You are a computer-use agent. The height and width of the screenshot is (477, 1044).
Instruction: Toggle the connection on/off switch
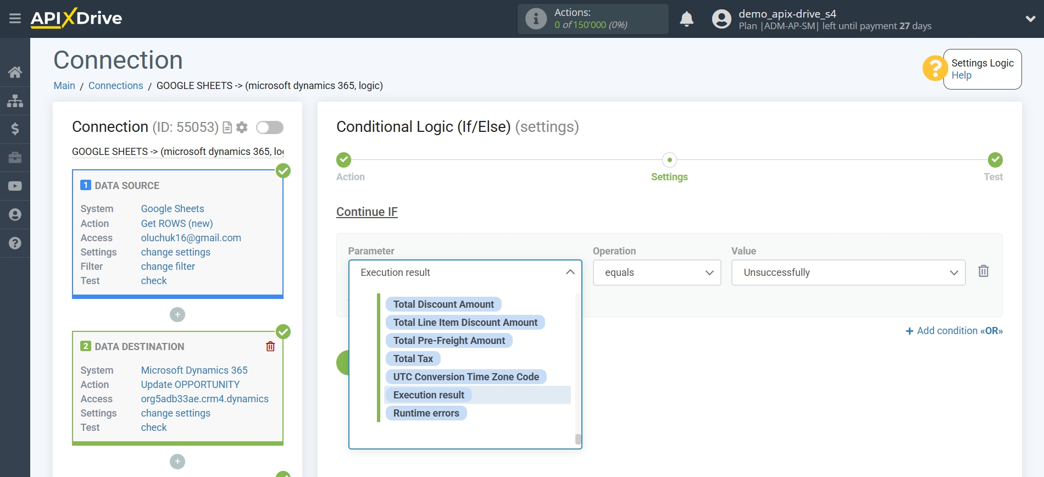(x=270, y=127)
